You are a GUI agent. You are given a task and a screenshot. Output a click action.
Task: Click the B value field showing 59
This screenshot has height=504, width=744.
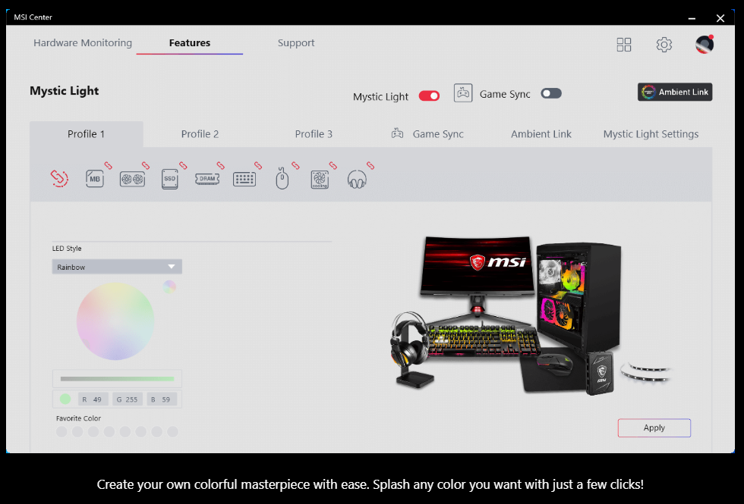pos(161,399)
